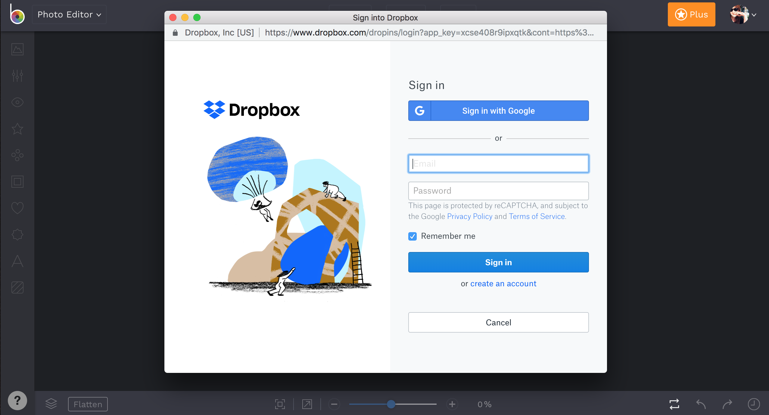This screenshot has height=415, width=769.
Task: Click the Dropbox URL address text
Action: click(429, 32)
